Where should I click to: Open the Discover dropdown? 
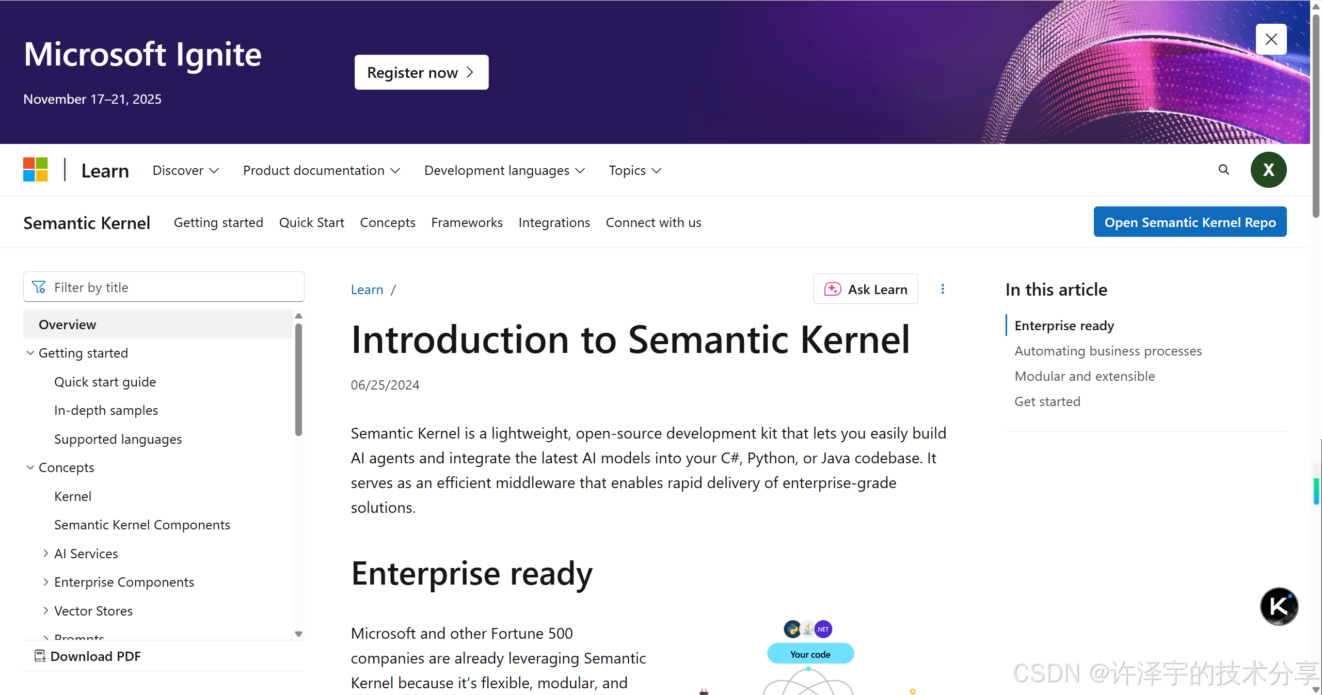[185, 170]
